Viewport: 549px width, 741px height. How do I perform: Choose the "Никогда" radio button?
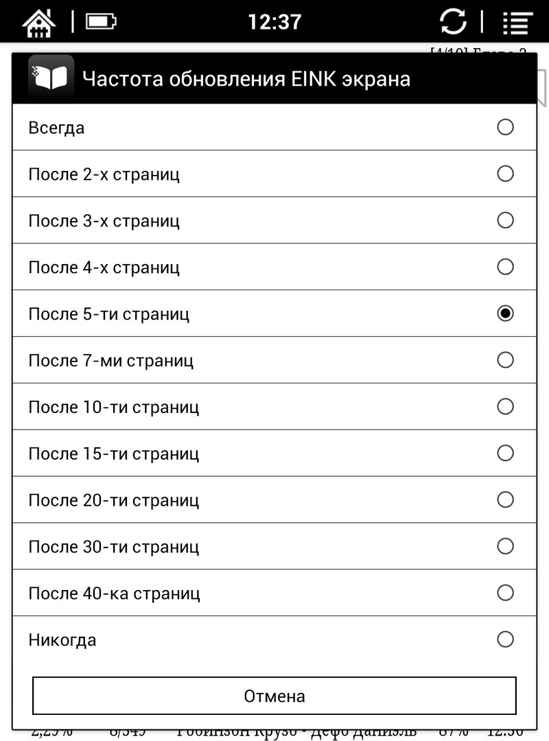(505, 640)
